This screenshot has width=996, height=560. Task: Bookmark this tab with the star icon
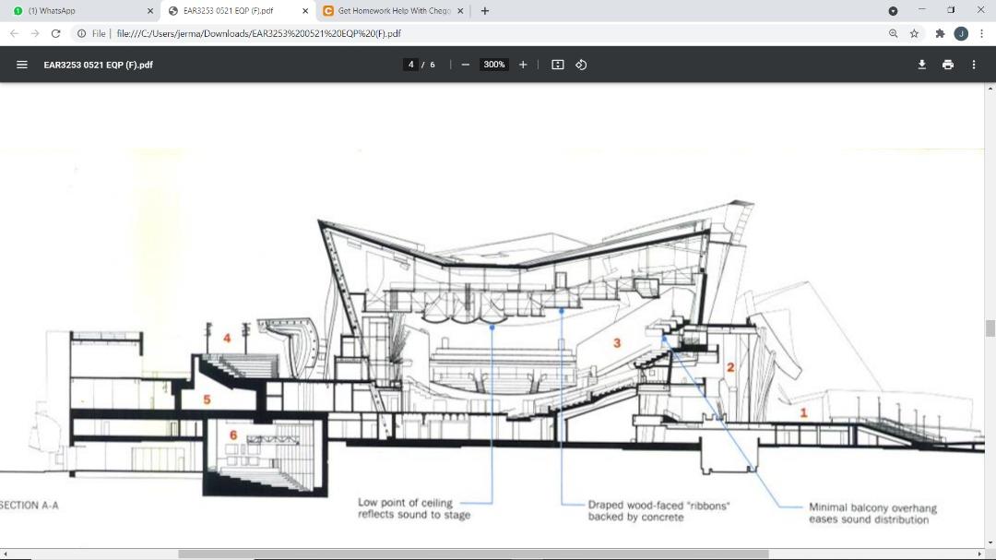coord(914,34)
